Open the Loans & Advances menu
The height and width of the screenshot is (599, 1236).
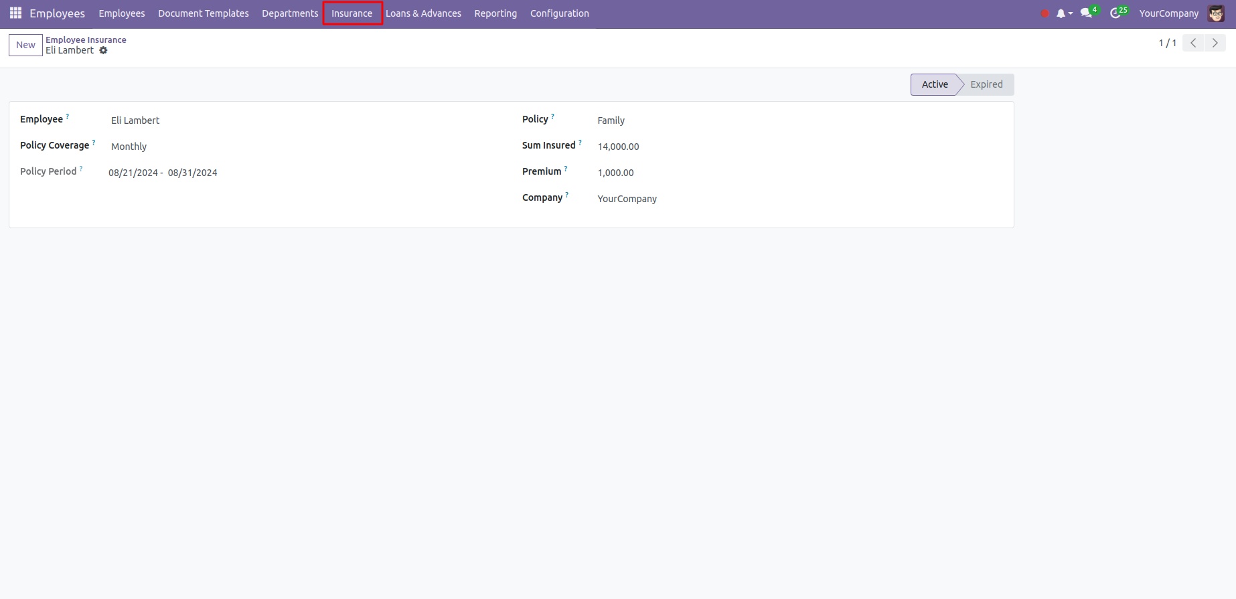[x=423, y=13]
